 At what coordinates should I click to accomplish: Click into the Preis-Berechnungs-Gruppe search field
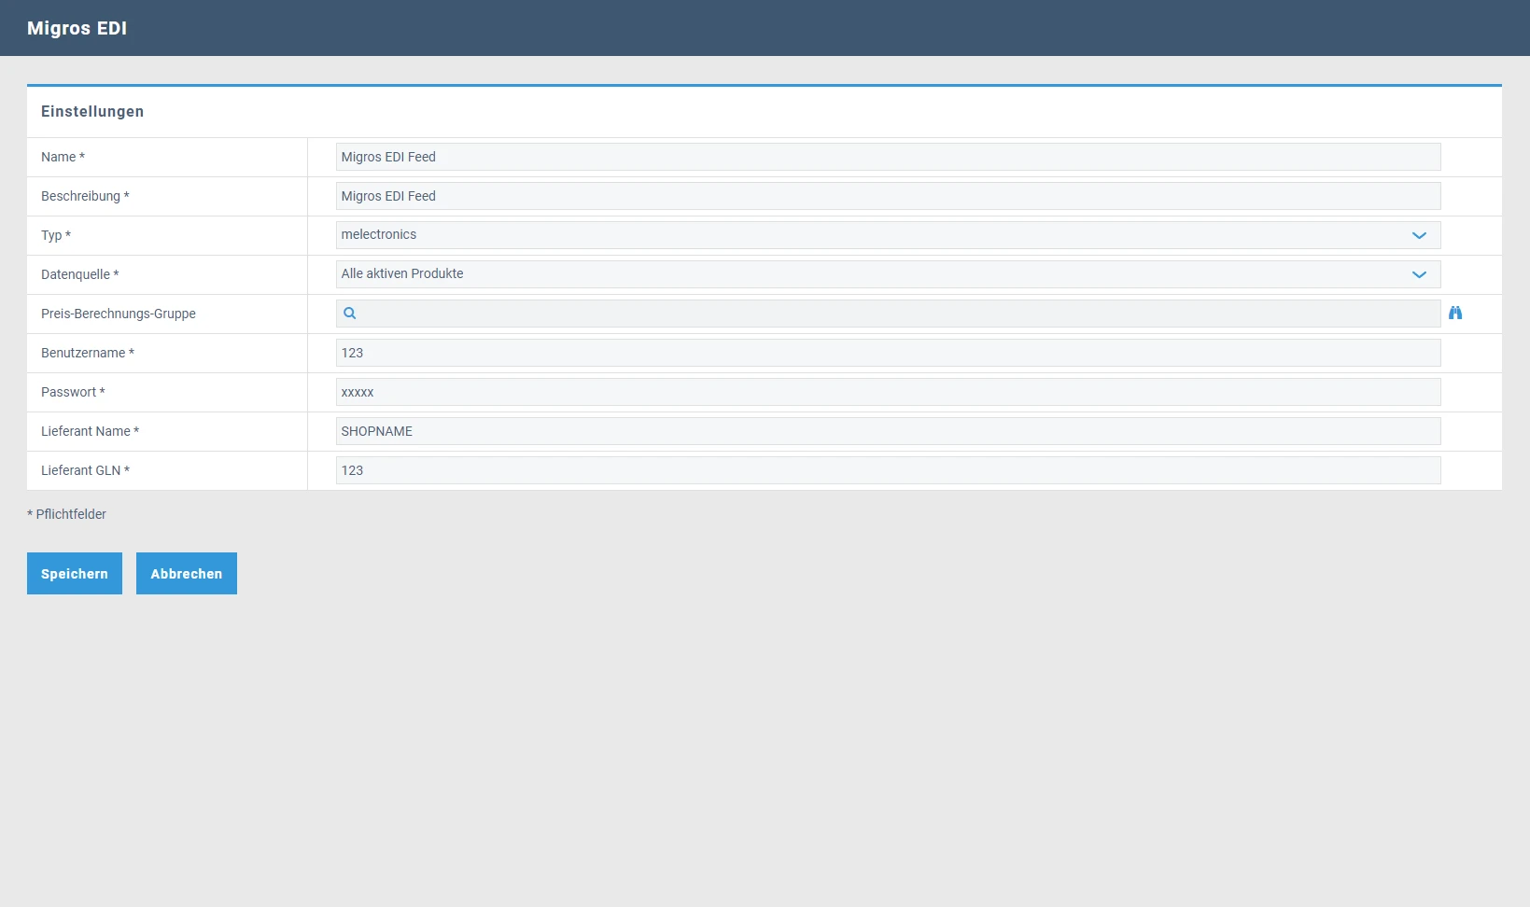pyautogui.click(x=888, y=314)
